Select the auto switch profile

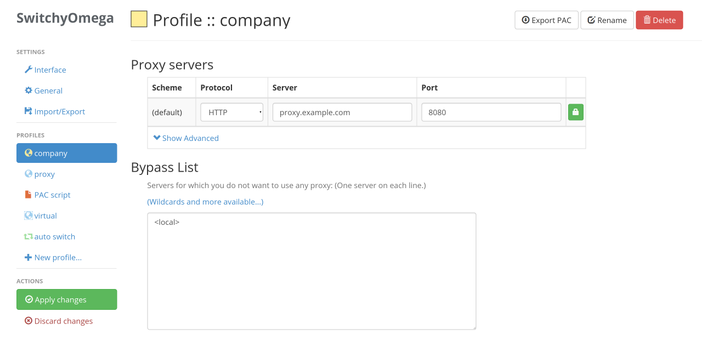click(x=66, y=236)
